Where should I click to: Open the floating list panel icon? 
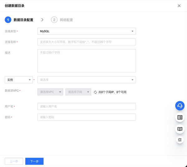(180, 117)
